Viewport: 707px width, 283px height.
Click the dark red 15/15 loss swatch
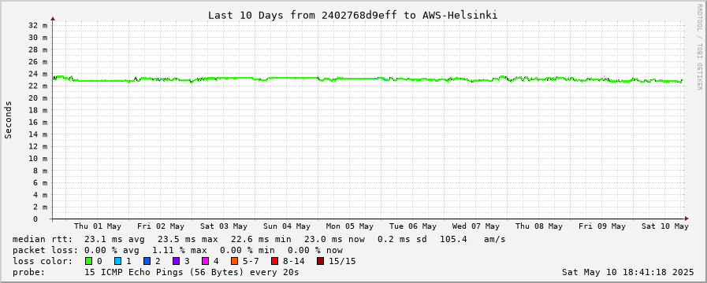pos(320,261)
